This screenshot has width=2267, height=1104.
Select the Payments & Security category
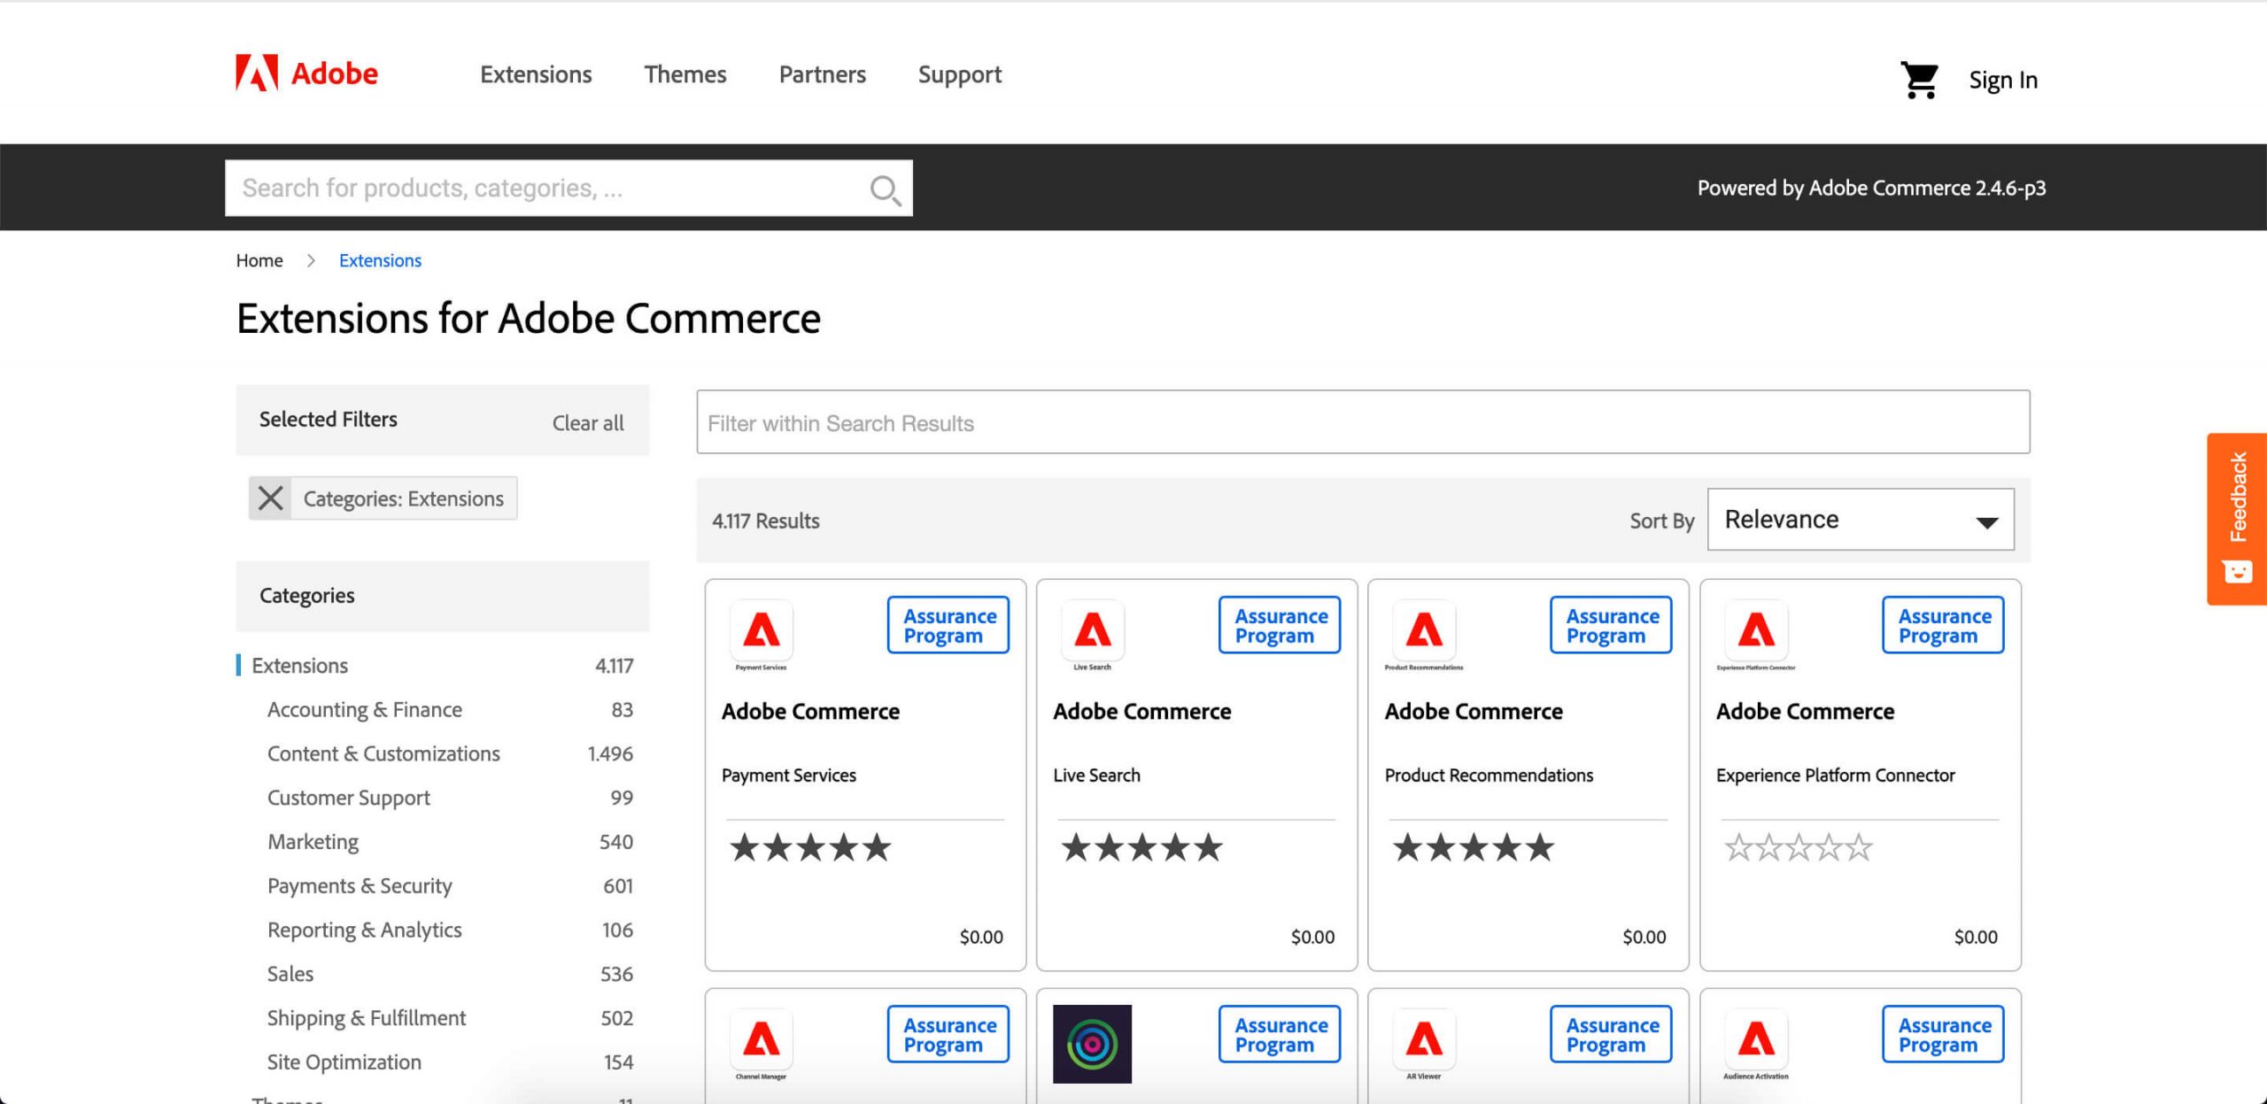(360, 886)
